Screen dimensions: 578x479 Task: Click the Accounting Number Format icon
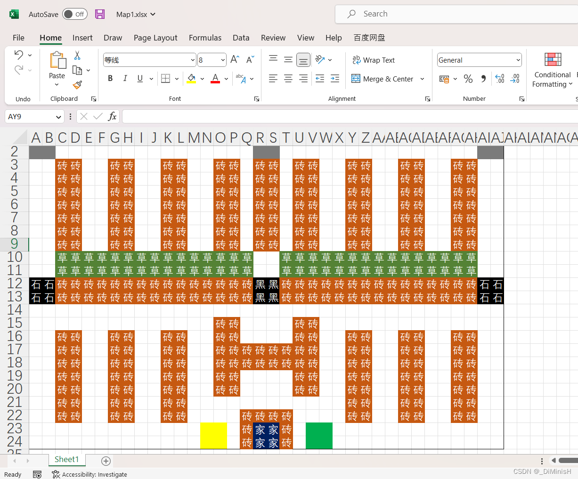pyautogui.click(x=444, y=79)
